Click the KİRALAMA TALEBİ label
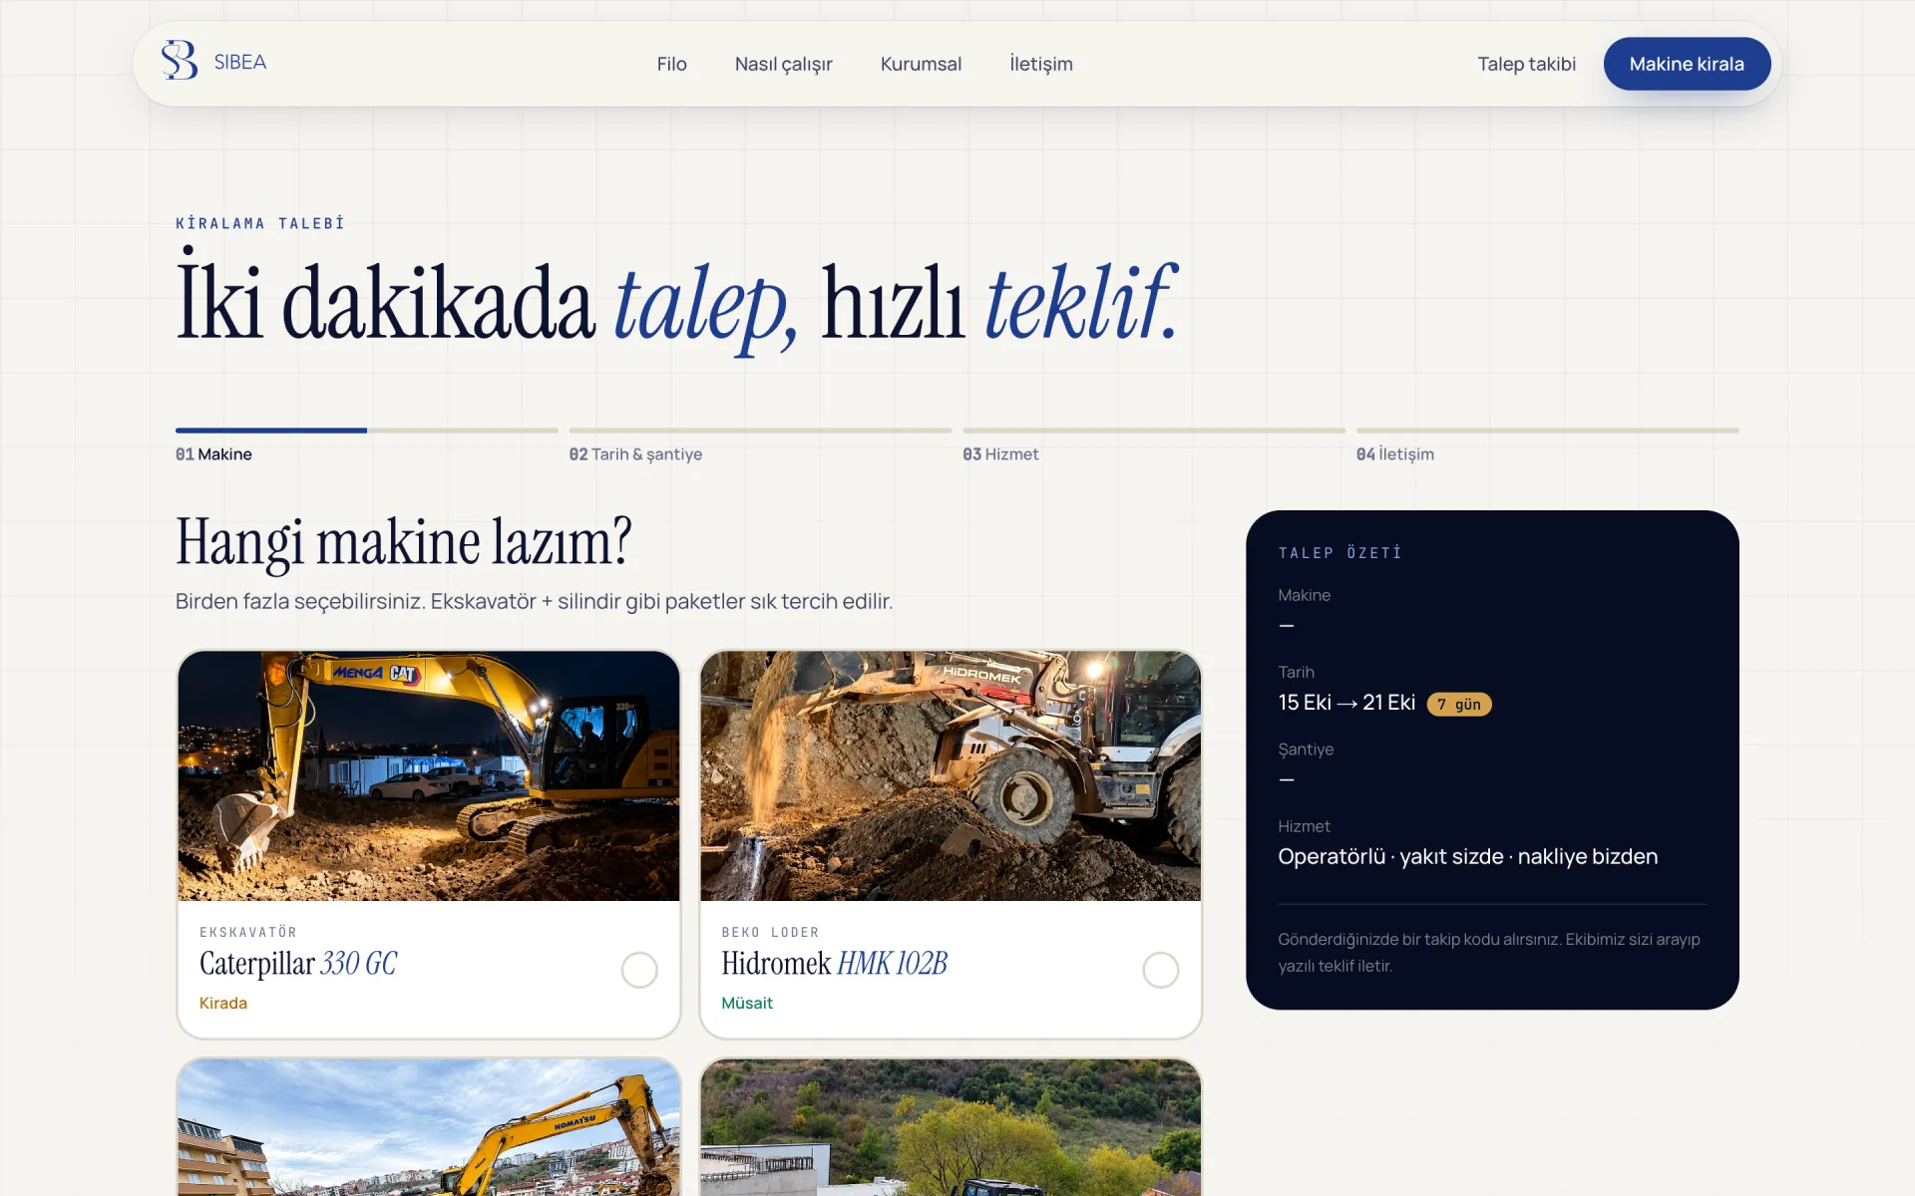This screenshot has height=1196, width=1915. pyautogui.click(x=260, y=223)
